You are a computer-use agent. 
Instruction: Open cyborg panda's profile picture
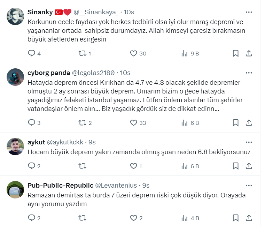15,77
